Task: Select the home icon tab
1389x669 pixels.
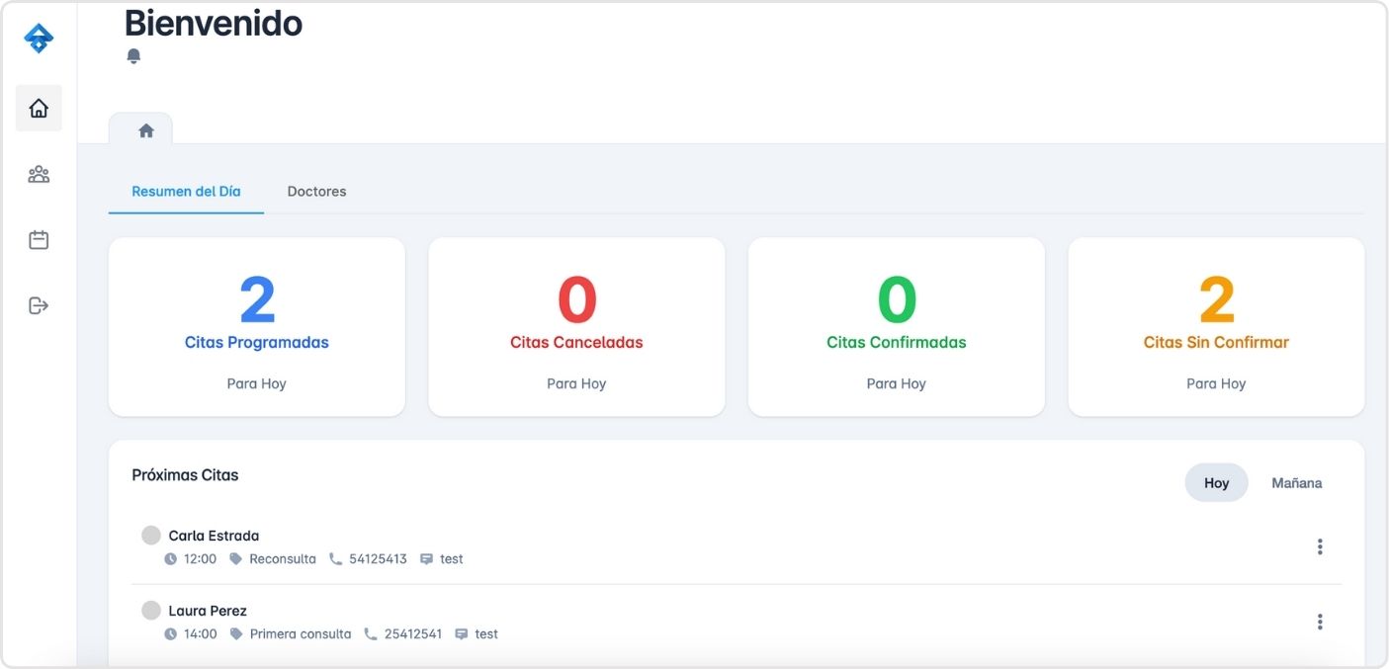Action: pos(146,130)
